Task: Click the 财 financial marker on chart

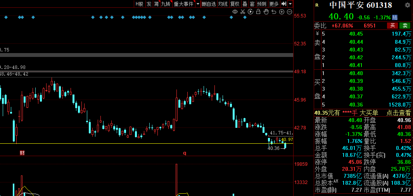Action: tap(22, 153)
